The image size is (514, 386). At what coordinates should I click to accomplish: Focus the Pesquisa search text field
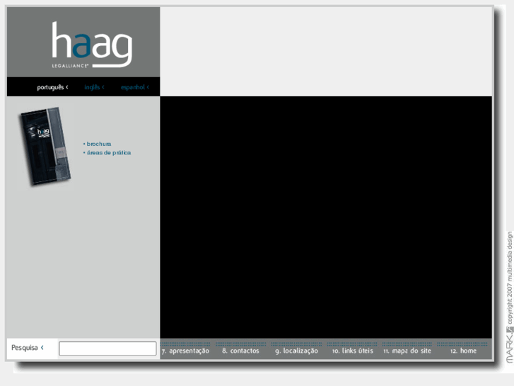[x=107, y=348]
